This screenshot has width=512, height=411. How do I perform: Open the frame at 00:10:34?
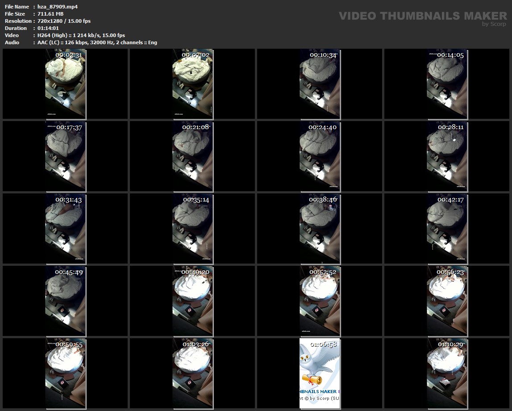tap(320, 84)
